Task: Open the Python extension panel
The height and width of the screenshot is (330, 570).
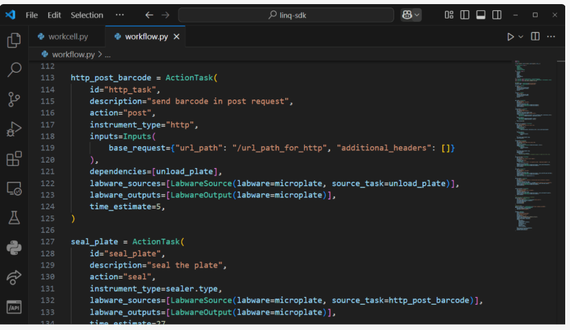Action: pos(14,248)
